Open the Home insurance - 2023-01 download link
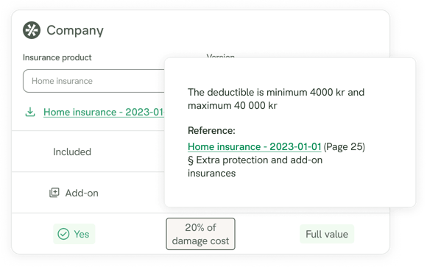This screenshot has width=427, height=267. pyautogui.click(x=104, y=112)
